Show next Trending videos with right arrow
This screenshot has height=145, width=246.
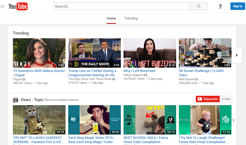(237, 55)
